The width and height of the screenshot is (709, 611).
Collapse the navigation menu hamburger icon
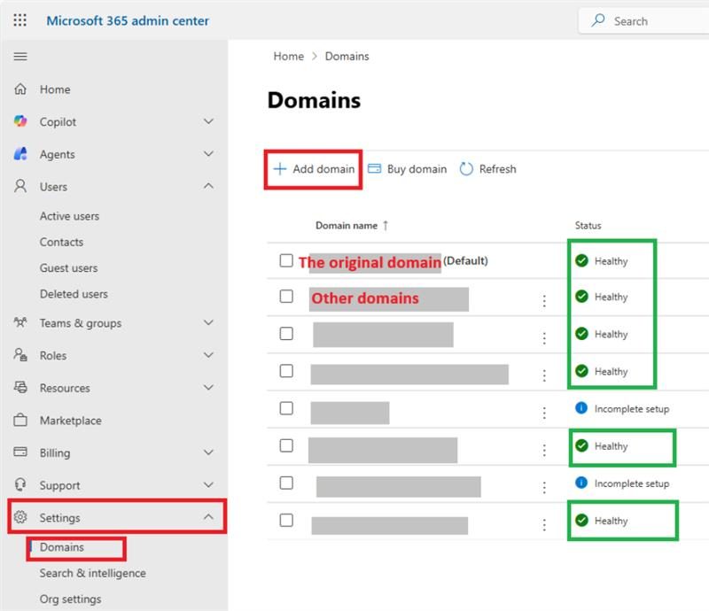click(20, 57)
